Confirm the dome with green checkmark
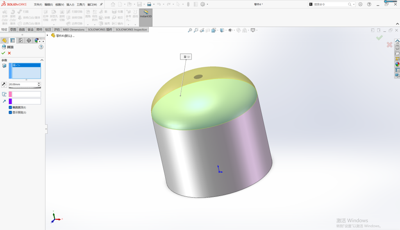400x230 pixels. pos(3,53)
